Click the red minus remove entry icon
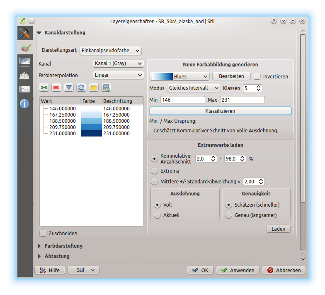 (56, 88)
